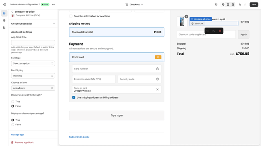Click the red trash icon by Remove app block
This screenshot has height=146, width=261.
[12, 142]
